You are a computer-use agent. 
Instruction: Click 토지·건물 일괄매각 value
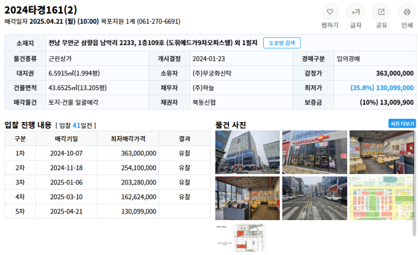pyautogui.click(x=73, y=102)
